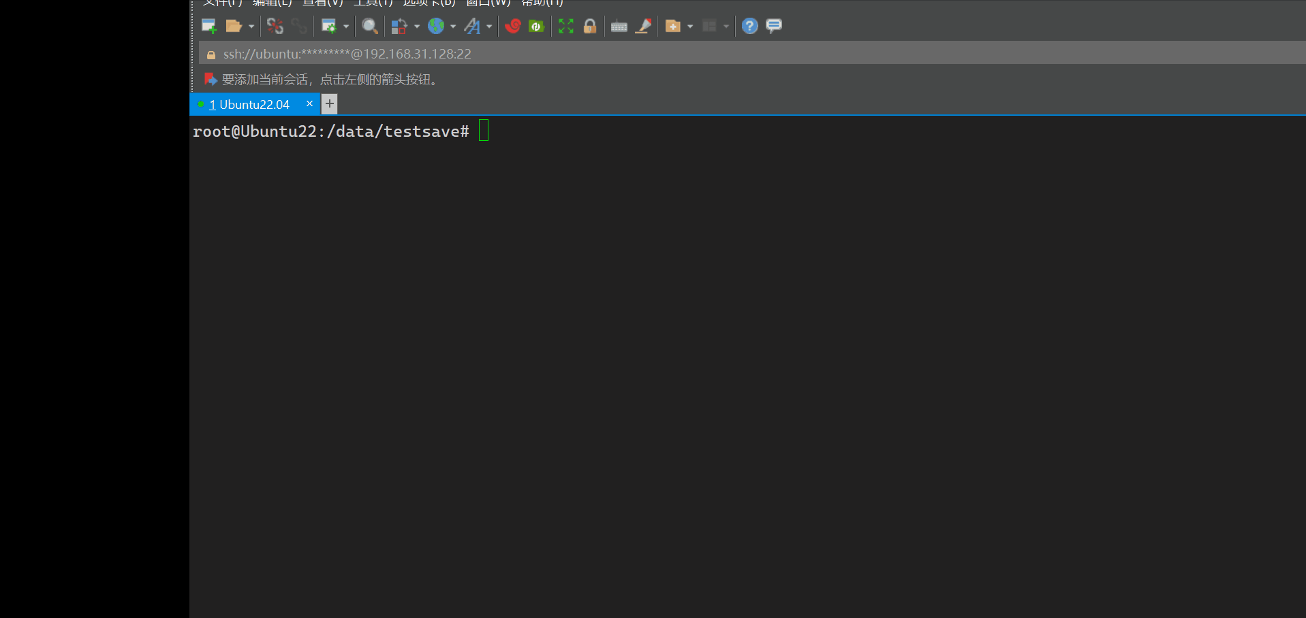Click the Highlight marker icon
Image resolution: width=1306 pixels, height=618 pixels.
click(643, 27)
